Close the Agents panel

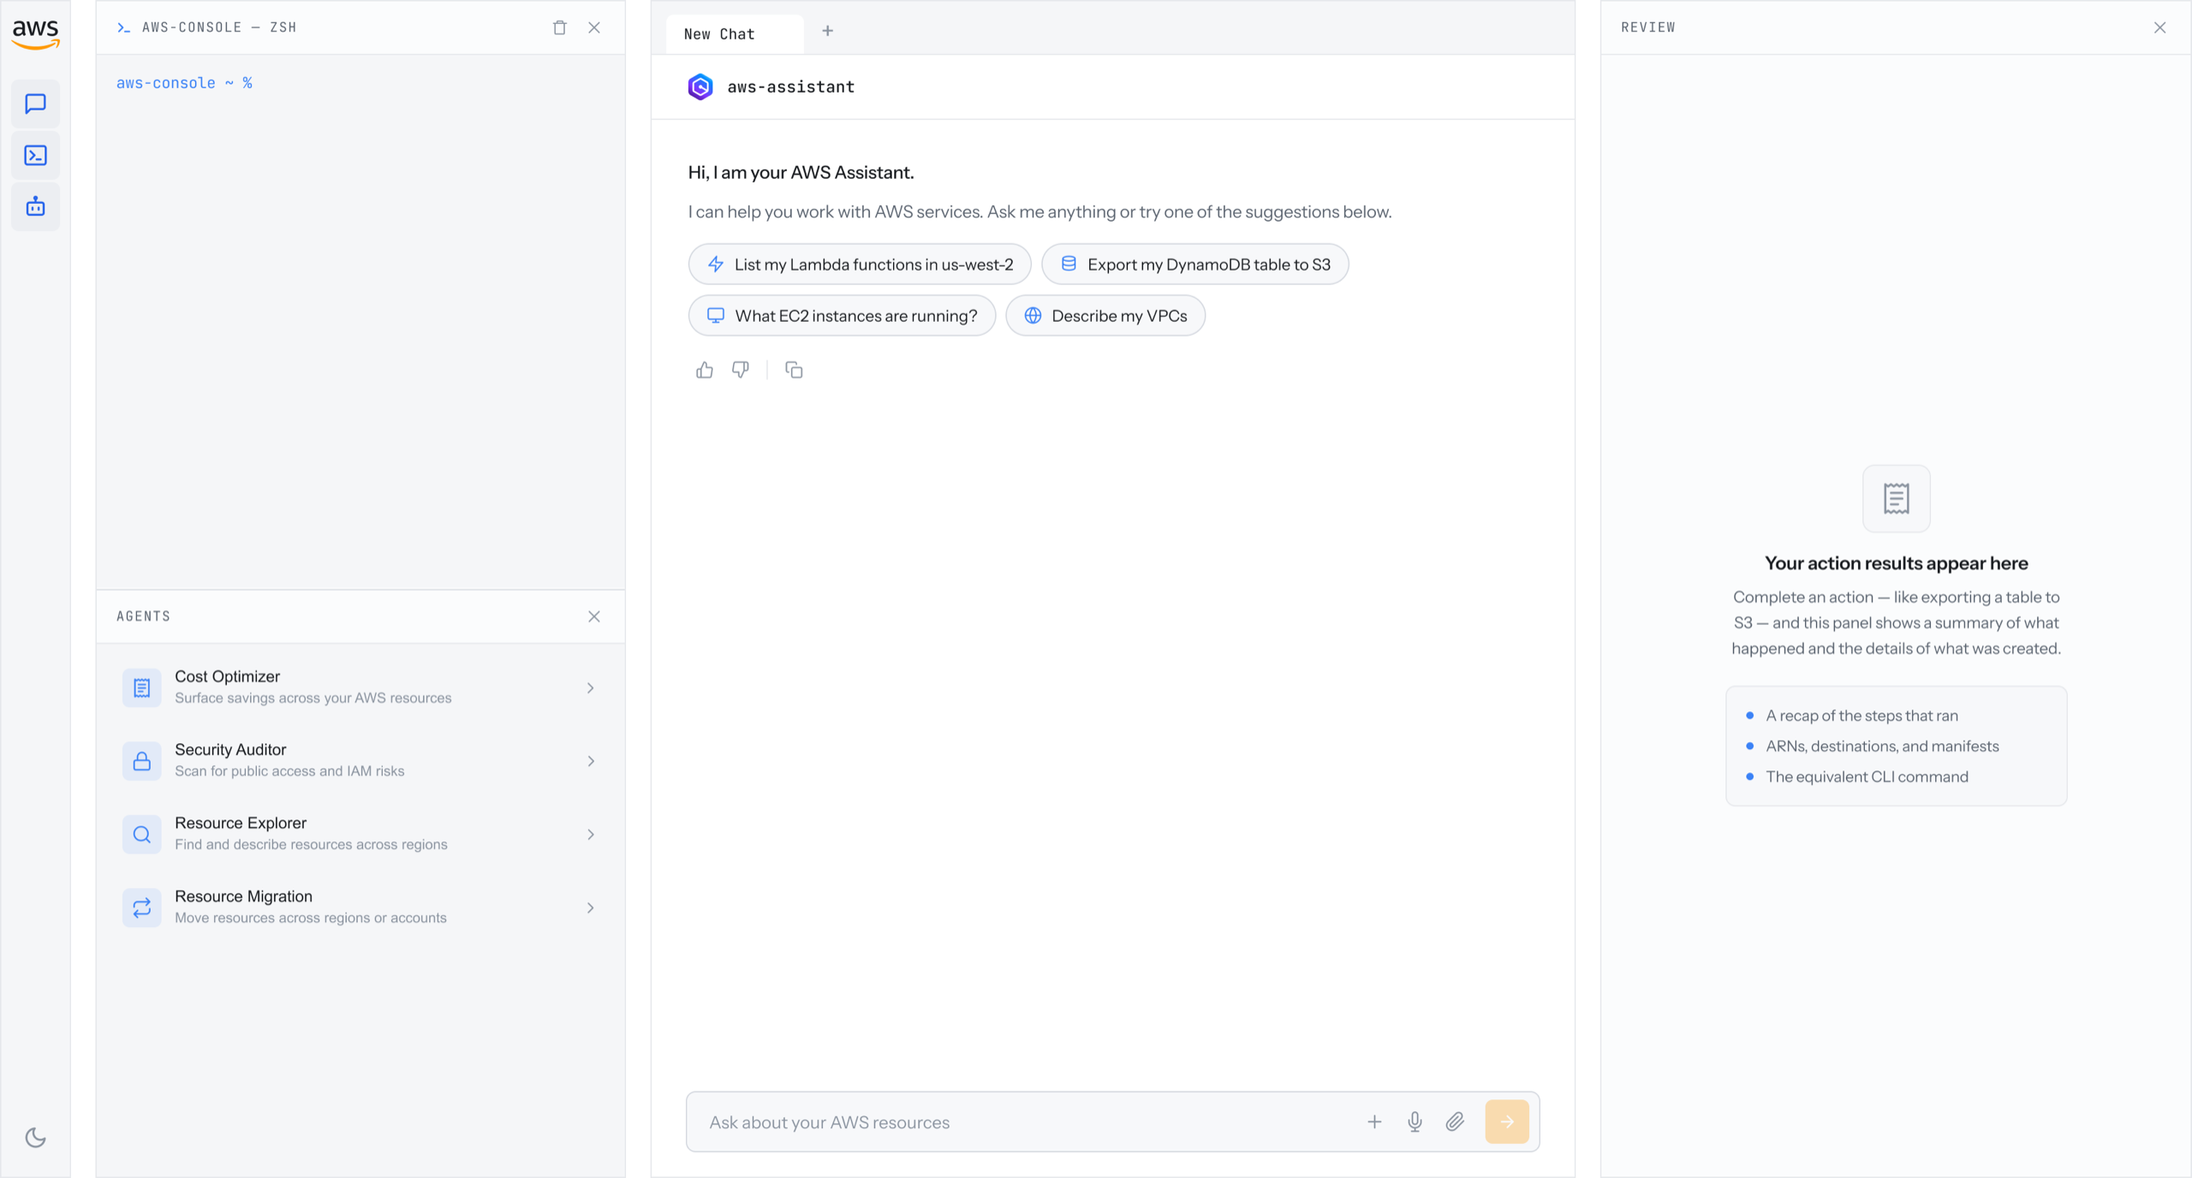tap(594, 616)
